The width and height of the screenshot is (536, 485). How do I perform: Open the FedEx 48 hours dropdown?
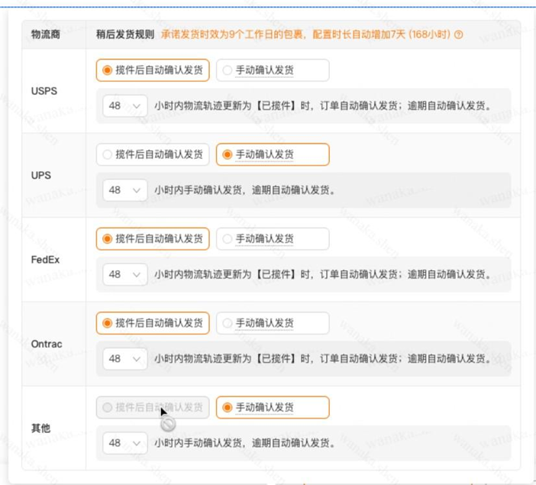point(125,274)
